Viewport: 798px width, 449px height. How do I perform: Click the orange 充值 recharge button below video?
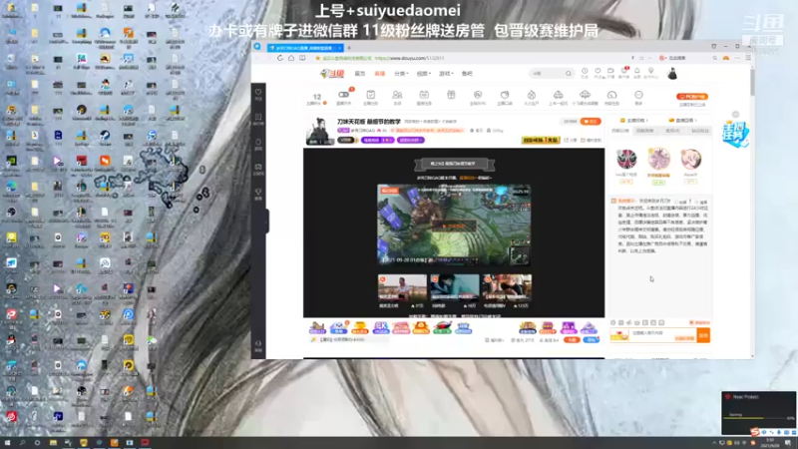point(572,339)
